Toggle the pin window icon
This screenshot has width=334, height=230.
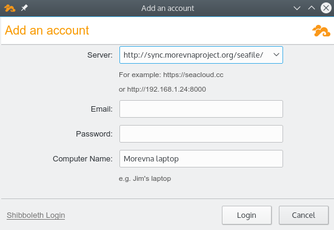point(24,8)
